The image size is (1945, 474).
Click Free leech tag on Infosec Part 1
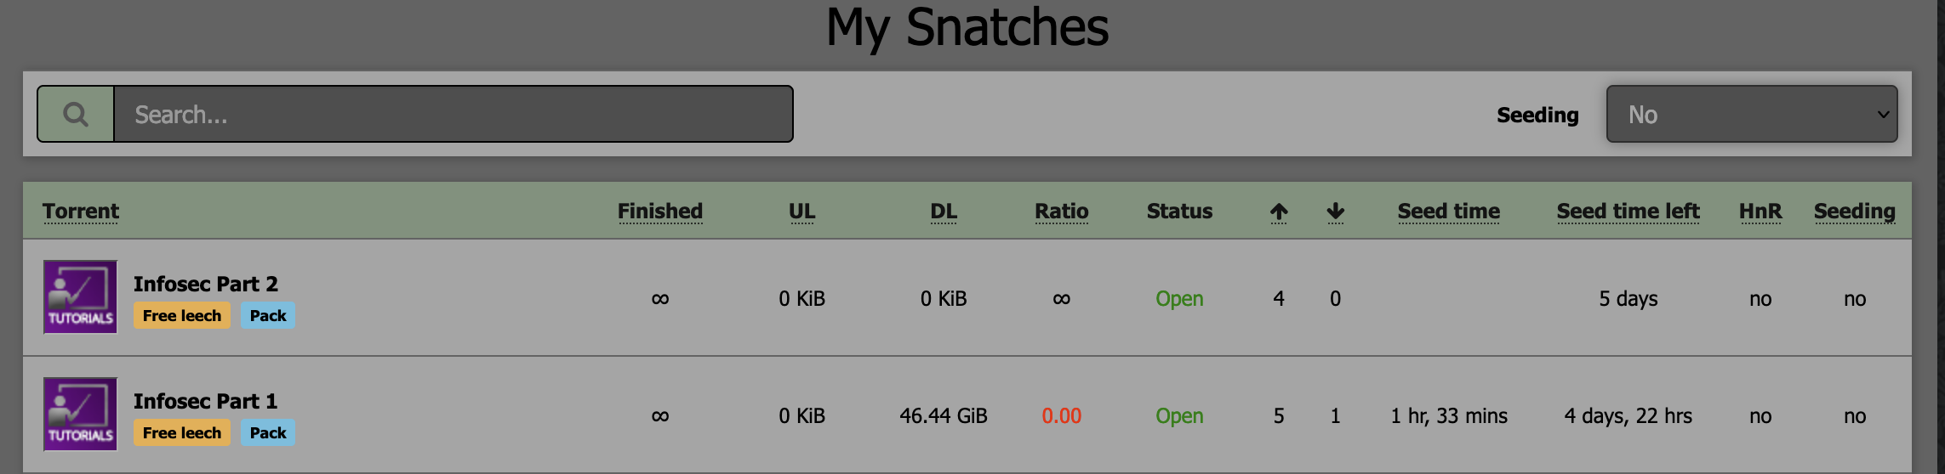(x=182, y=433)
